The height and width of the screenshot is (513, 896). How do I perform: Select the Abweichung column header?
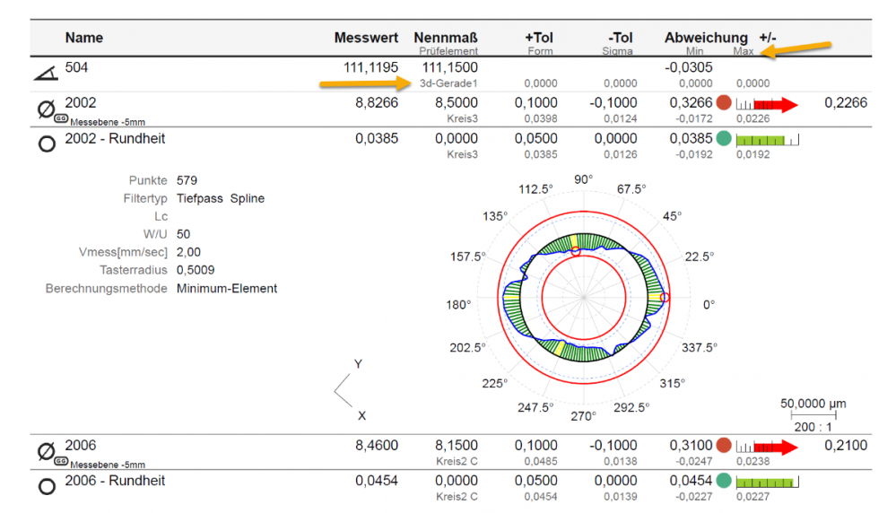[x=705, y=38]
